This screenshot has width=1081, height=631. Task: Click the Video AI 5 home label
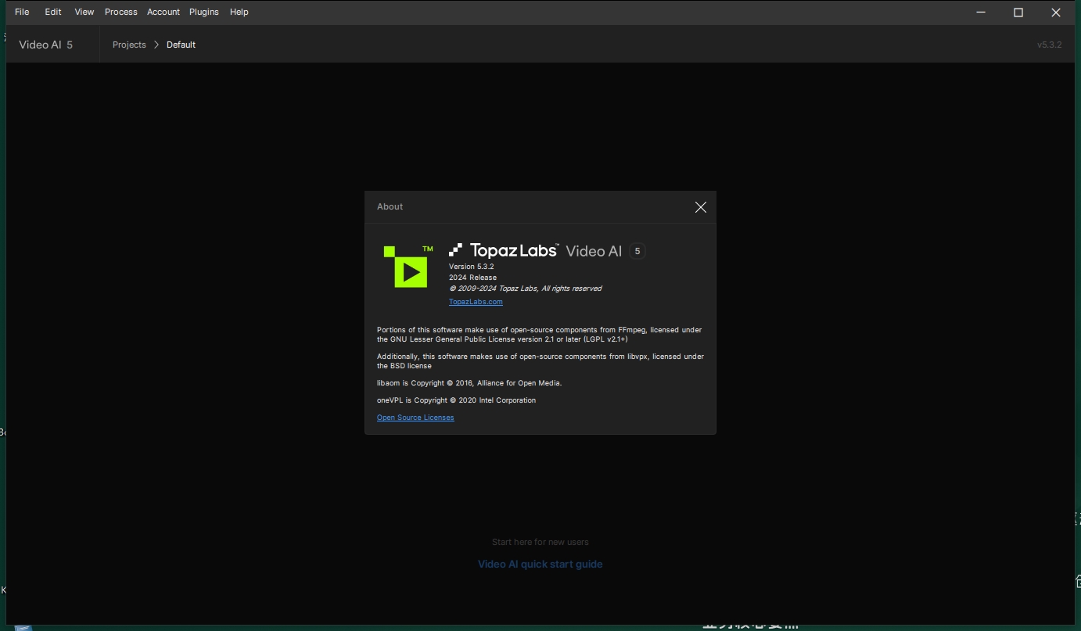click(46, 45)
